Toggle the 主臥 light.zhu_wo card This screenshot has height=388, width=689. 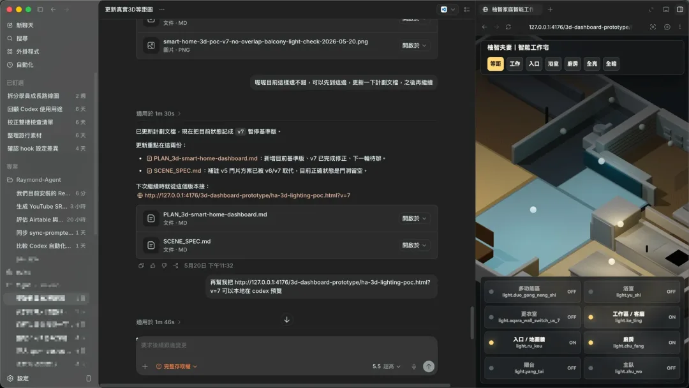[632, 368]
